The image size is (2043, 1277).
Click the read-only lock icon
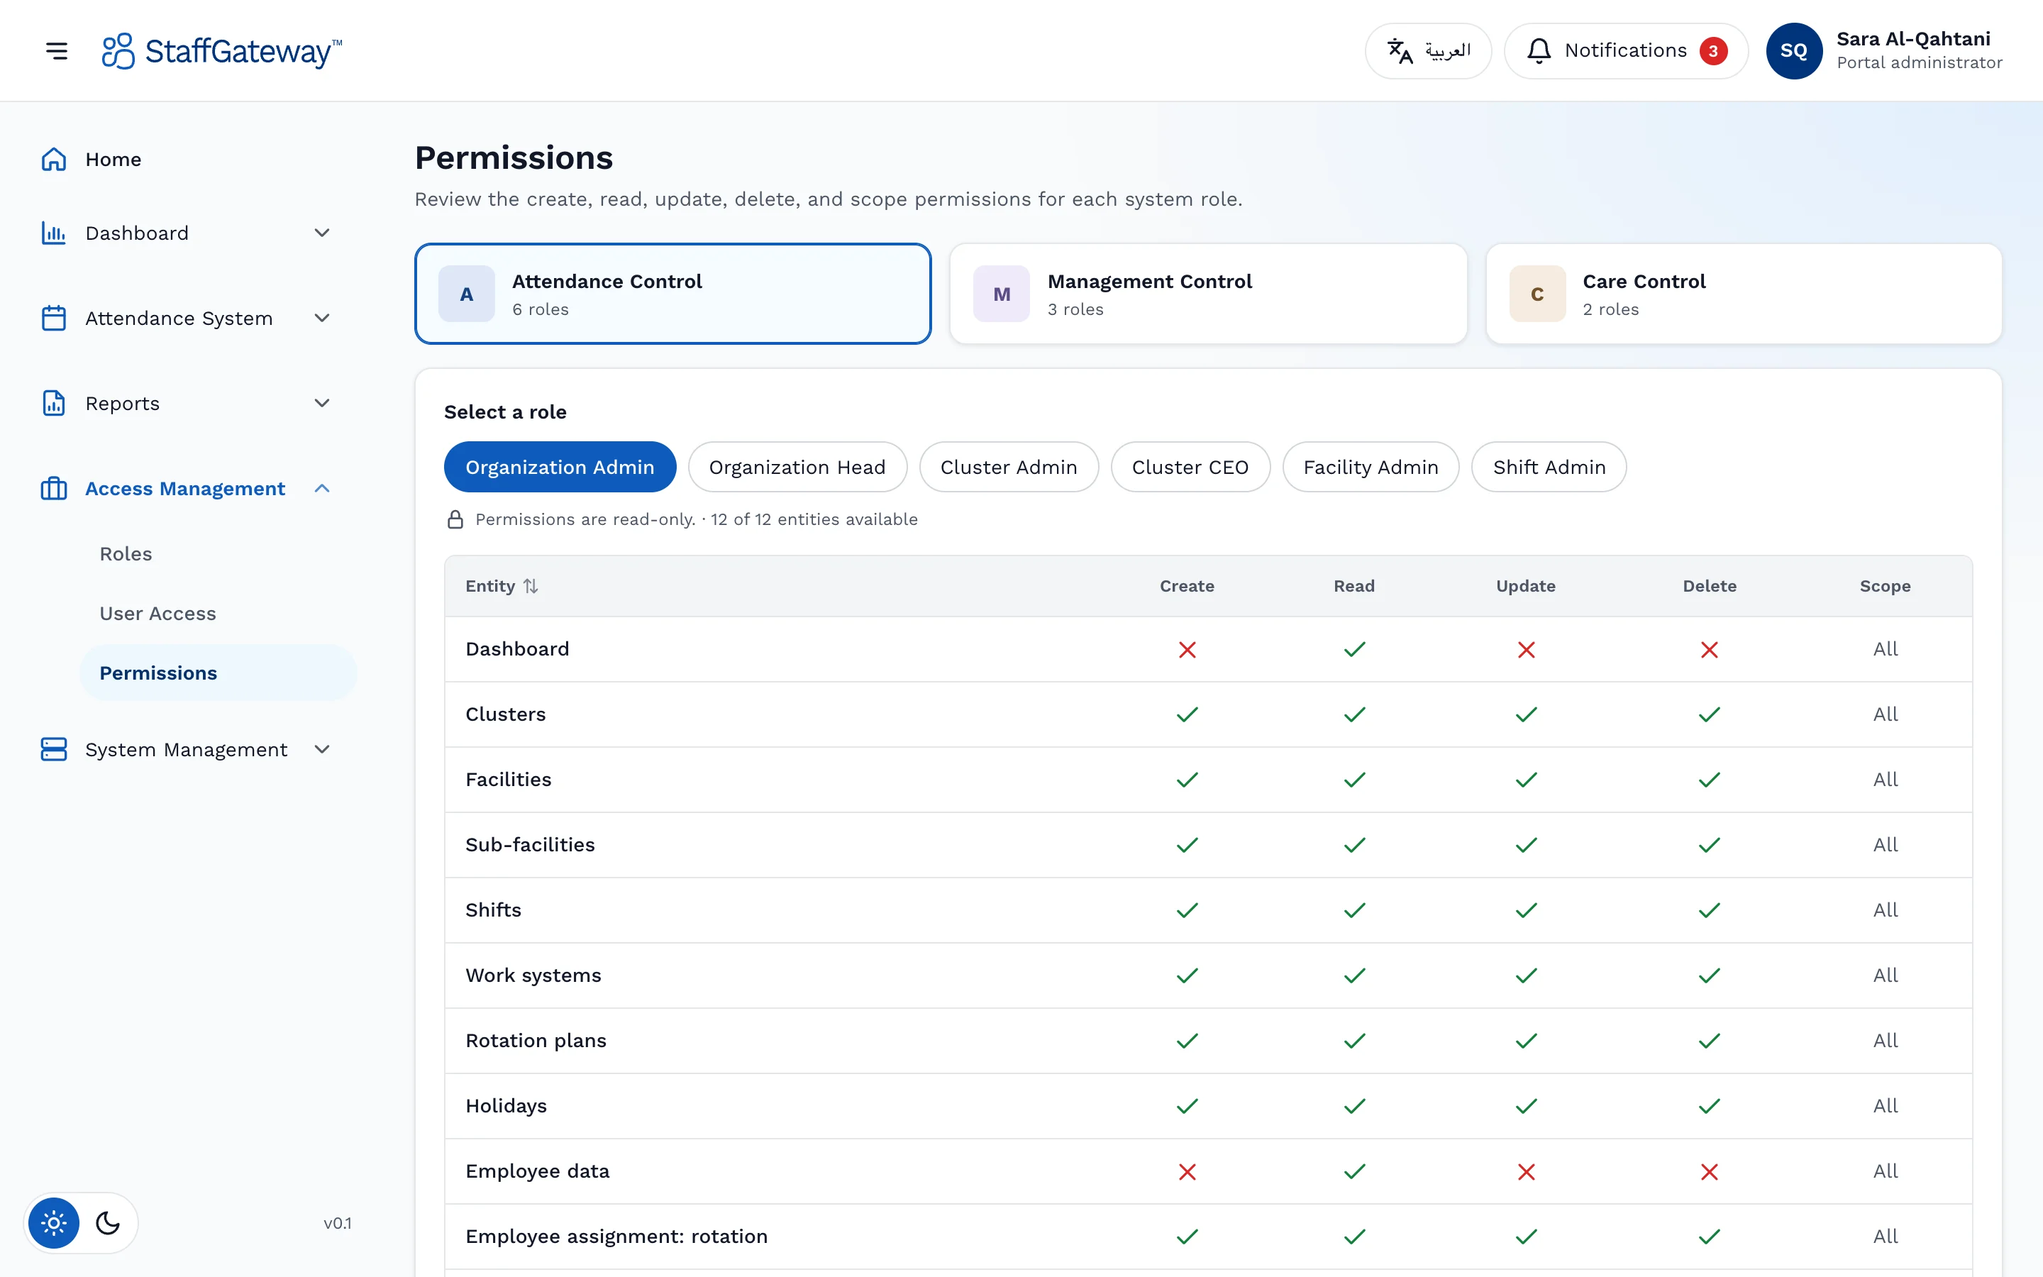coord(455,519)
